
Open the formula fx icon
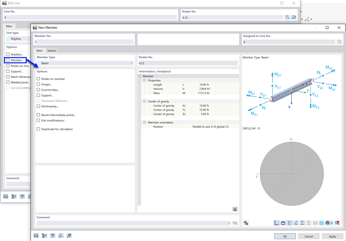pos(69,236)
